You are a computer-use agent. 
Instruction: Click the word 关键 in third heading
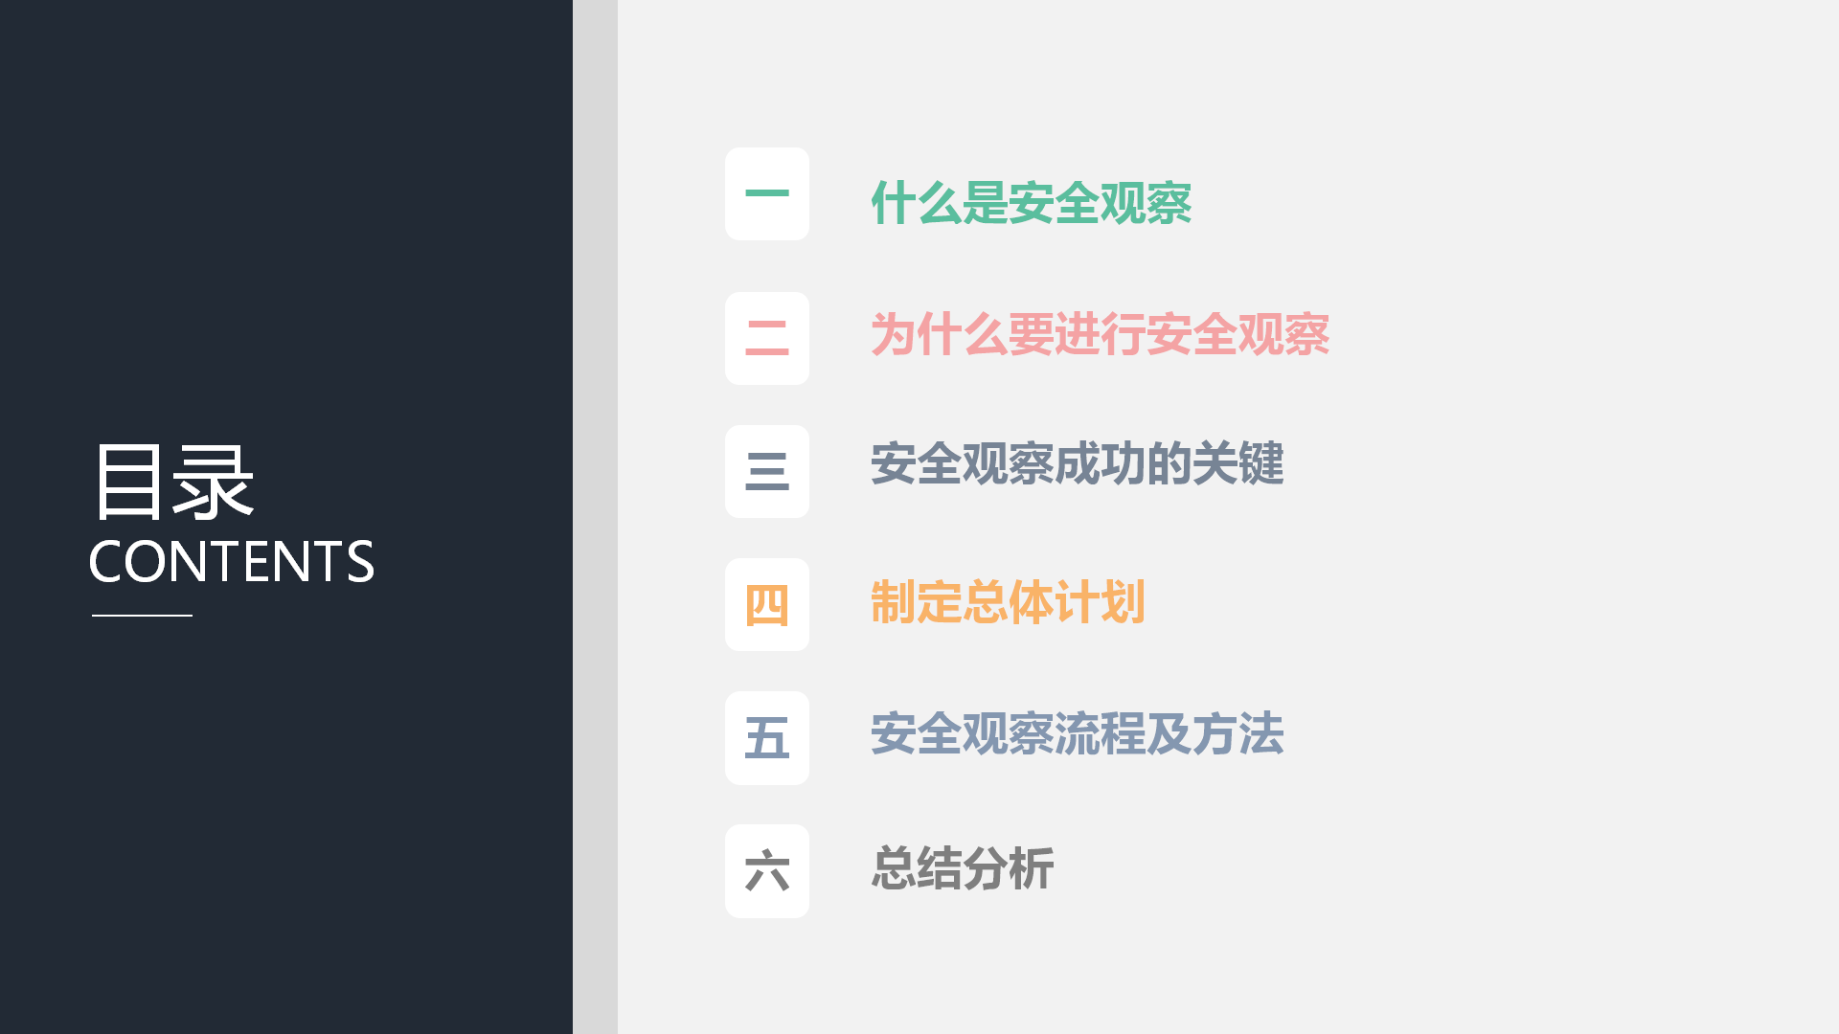[x=1238, y=464]
